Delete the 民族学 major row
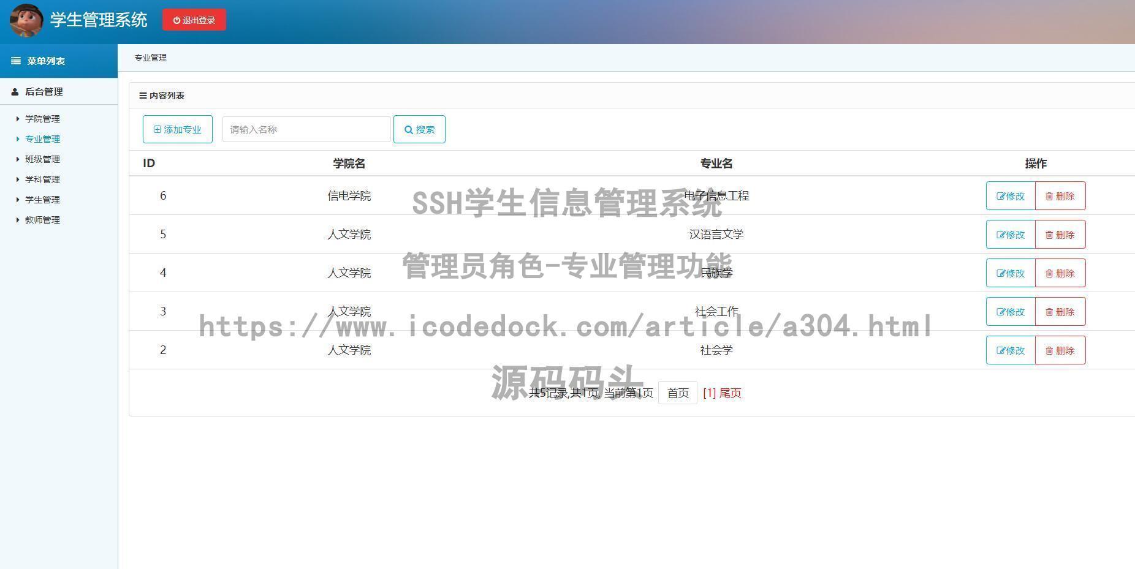This screenshot has height=569, width=1135. click(x=1060, y=273)
